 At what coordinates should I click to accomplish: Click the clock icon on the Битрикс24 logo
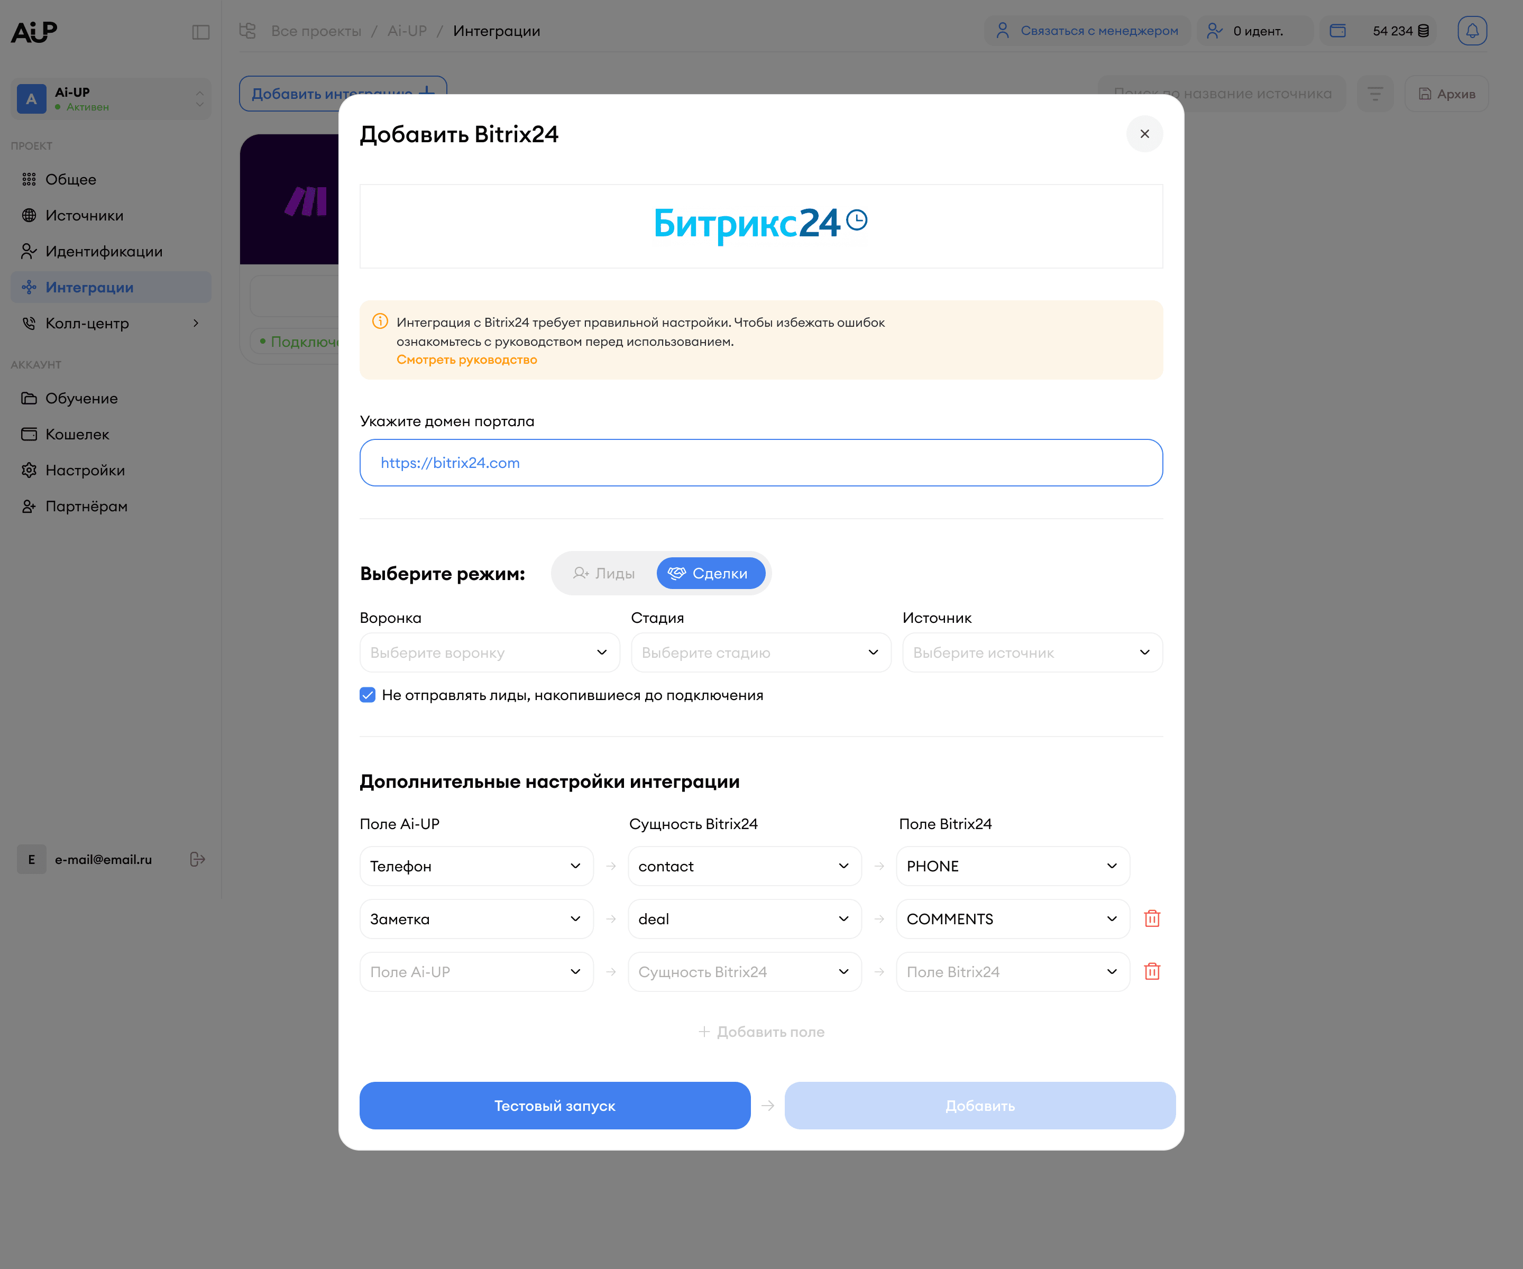click(x=857, y=220)
